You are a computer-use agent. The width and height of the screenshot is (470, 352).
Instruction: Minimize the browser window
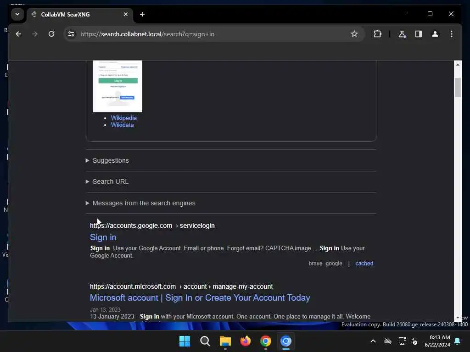(x=409, y=14)
